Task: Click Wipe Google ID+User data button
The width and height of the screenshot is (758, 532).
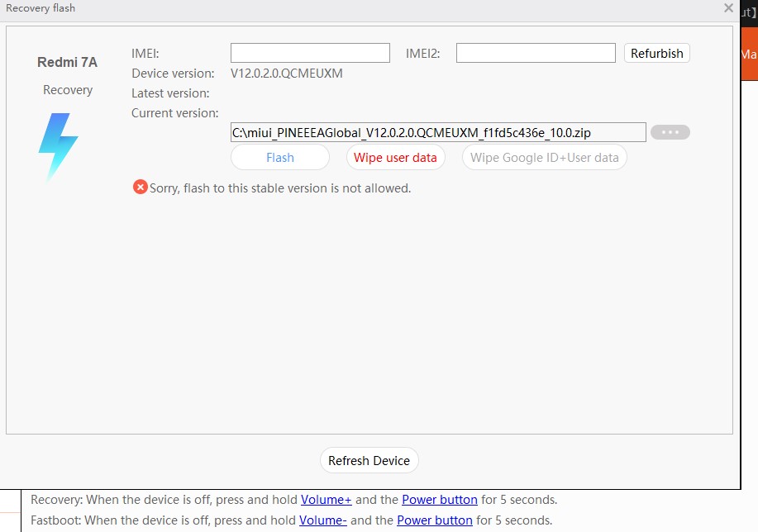Action: (544, 158)
